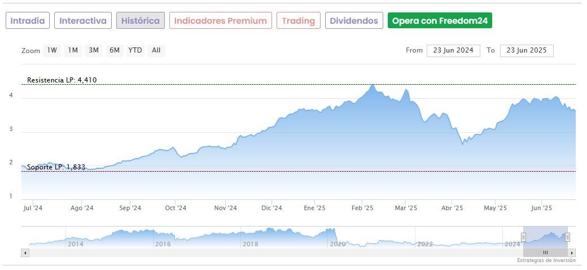Set chart zoom to 1W

[x=52, y=50]
